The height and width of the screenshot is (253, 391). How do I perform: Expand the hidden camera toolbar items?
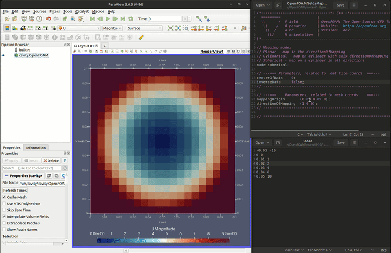(x=235, y=28)
